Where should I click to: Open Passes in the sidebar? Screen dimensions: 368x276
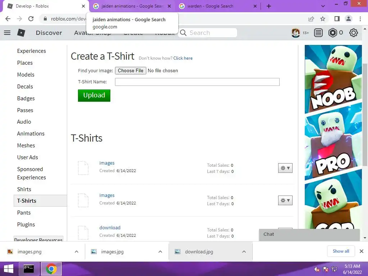[25, 110]
